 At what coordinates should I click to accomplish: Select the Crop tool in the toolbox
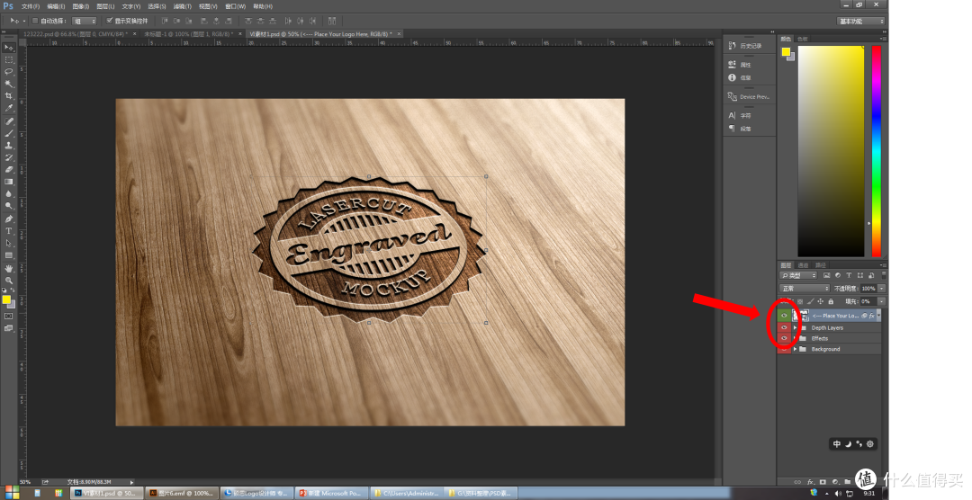tap(9, 96)
